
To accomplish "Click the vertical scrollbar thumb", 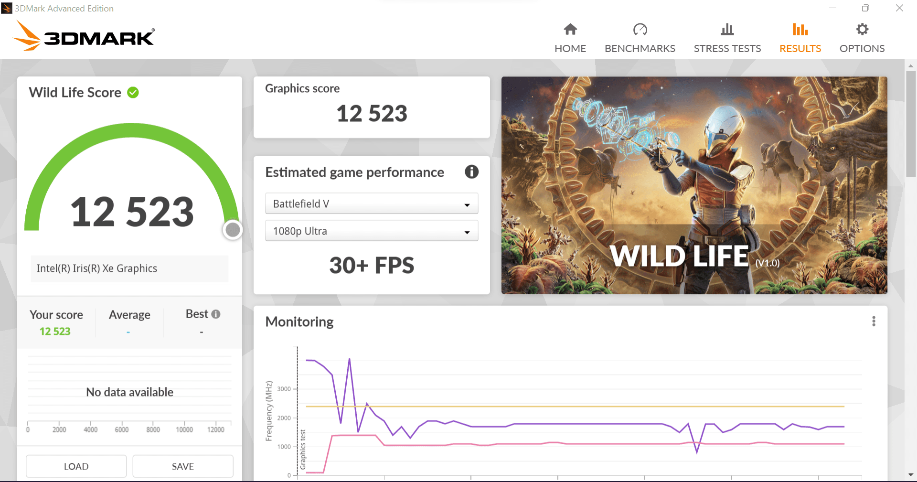I will tap(911, 124).
